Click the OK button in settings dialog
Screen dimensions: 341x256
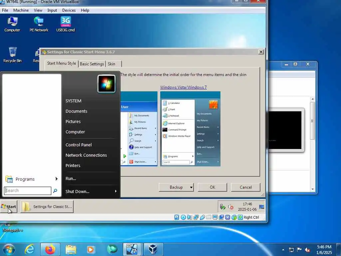pos(212,187)
